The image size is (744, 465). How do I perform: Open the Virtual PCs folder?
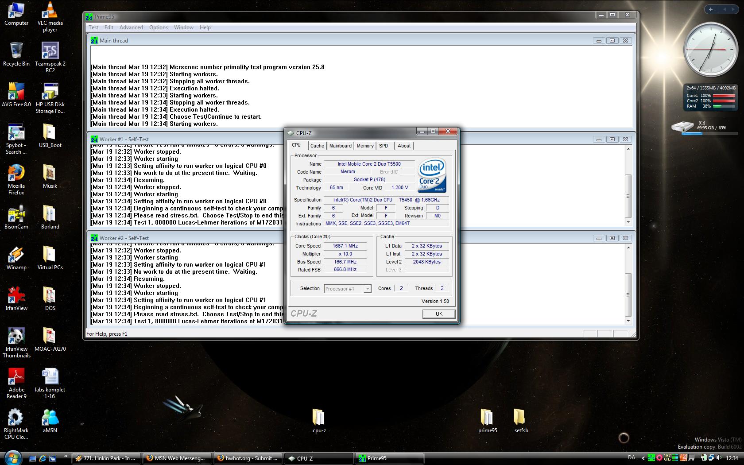(50, 258)
